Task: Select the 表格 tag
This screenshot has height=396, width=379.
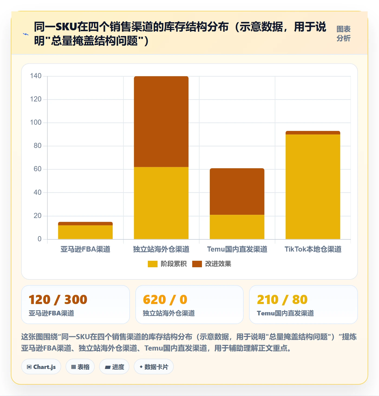Action: (80, 367)
